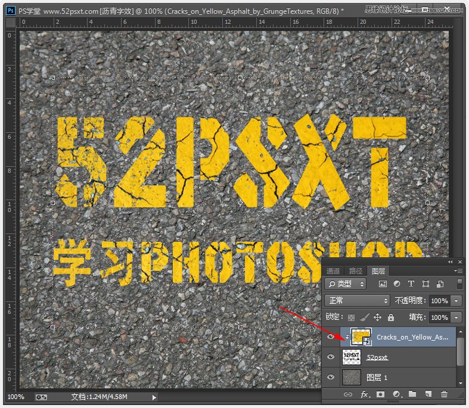469x408 pixels.
Task: Click the Cracks_on_Yellow smart object thumbnail
Action: 361,337
